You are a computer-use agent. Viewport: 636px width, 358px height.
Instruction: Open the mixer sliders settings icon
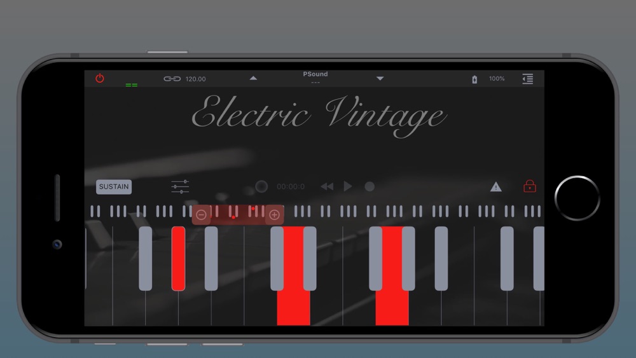(180, 186)
